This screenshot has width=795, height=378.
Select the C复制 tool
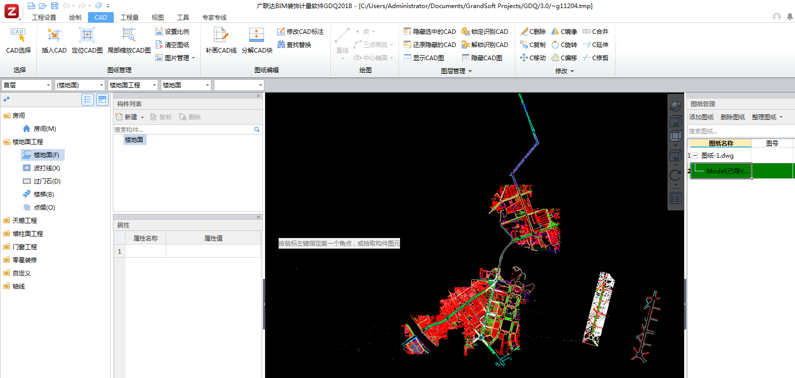tap(533, 44)
